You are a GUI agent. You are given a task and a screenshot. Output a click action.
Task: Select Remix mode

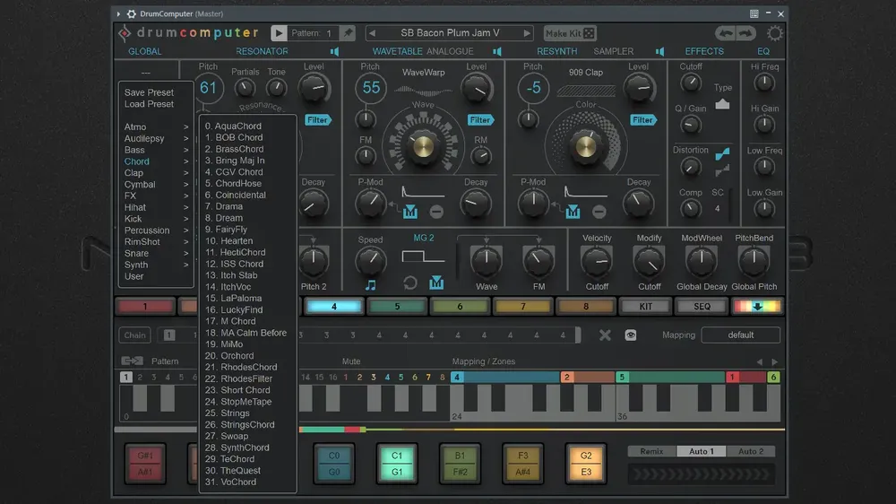[x=651, y=451]
